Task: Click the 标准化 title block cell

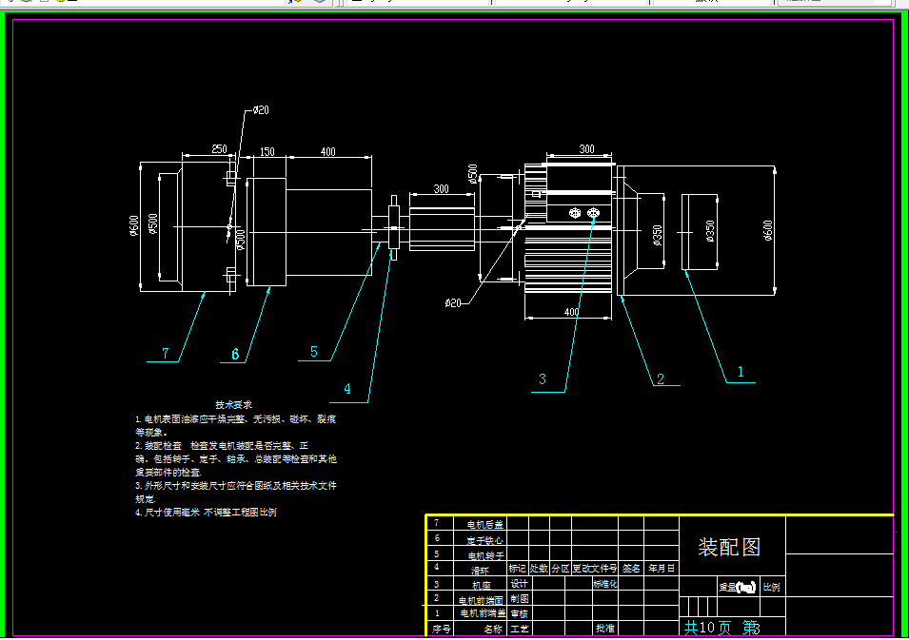Action: click(x=604, y=584)
